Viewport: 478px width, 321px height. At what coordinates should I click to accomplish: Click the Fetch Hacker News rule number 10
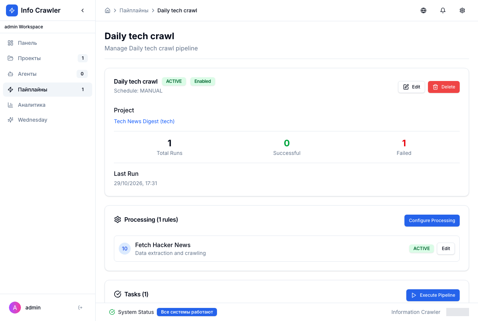[125, 249]
